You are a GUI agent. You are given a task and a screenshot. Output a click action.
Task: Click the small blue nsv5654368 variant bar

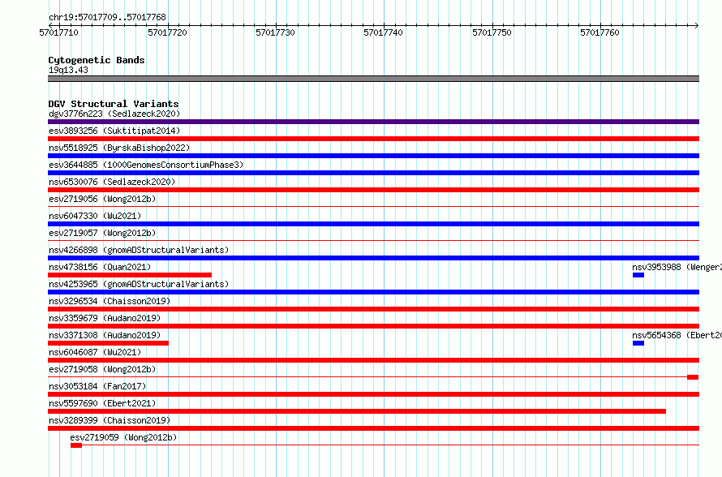(638, 343)
